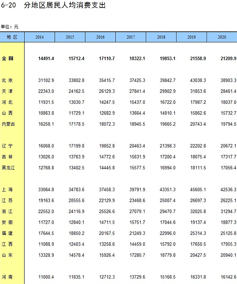Click Shandong 2017 value 17280.7
Screen dimensions: 237x284
[x=137, y=255]
